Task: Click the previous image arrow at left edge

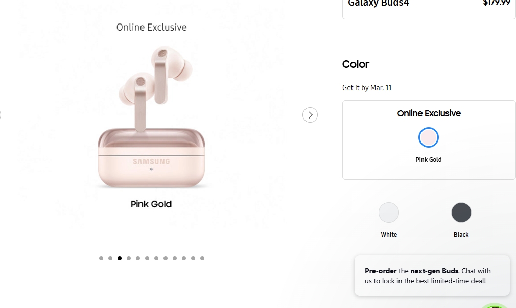Action: 1,115
